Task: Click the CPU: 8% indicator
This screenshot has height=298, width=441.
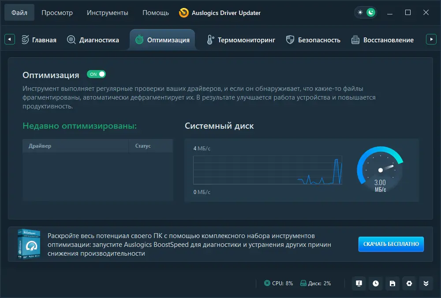Action: [278, 283]
